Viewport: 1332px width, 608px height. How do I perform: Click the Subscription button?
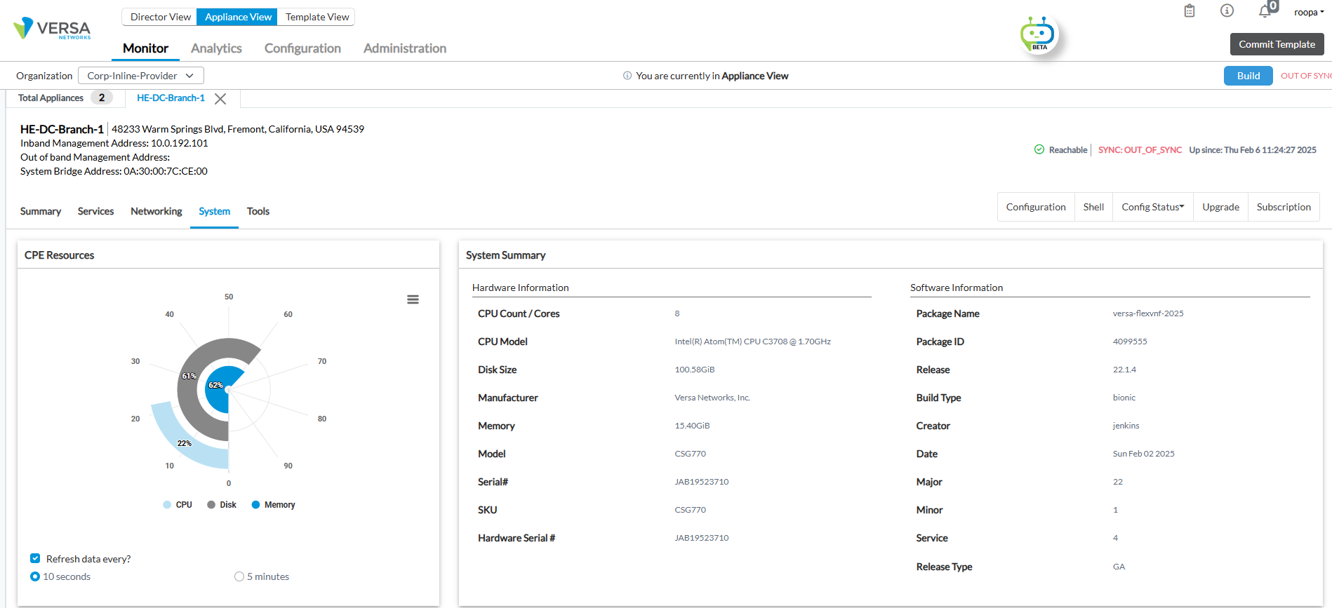pos(1284,207)
